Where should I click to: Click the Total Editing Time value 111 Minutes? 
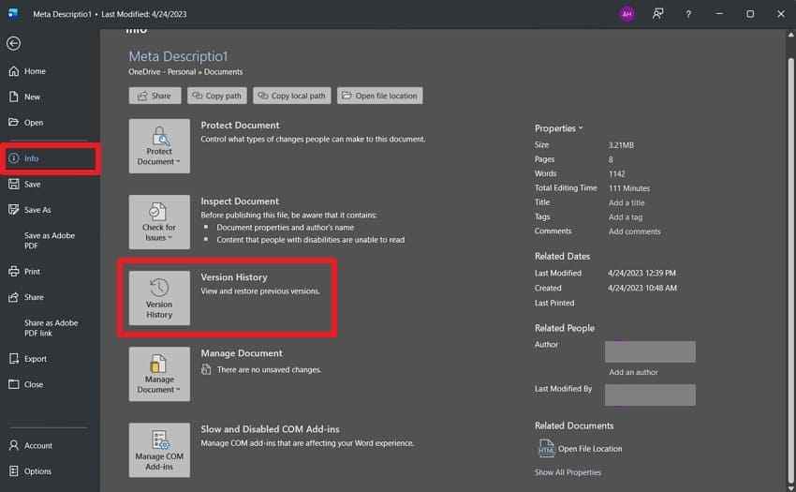(x=629, y=188)
